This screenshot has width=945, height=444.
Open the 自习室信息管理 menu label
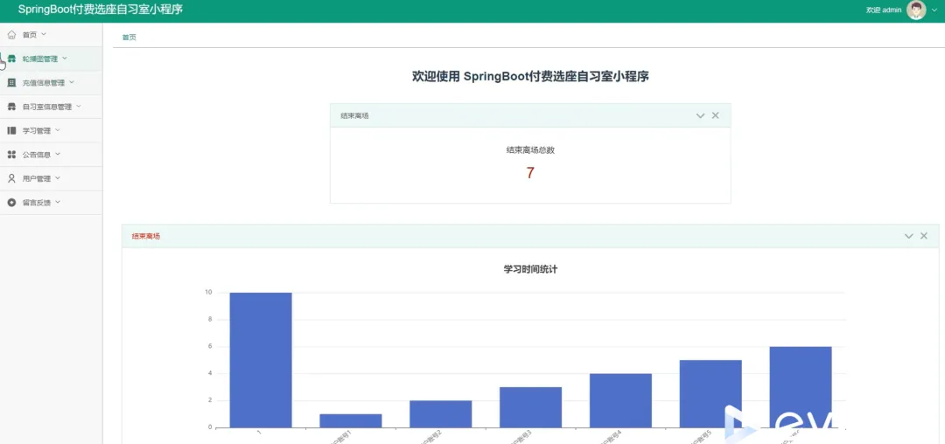coord(47,108)
